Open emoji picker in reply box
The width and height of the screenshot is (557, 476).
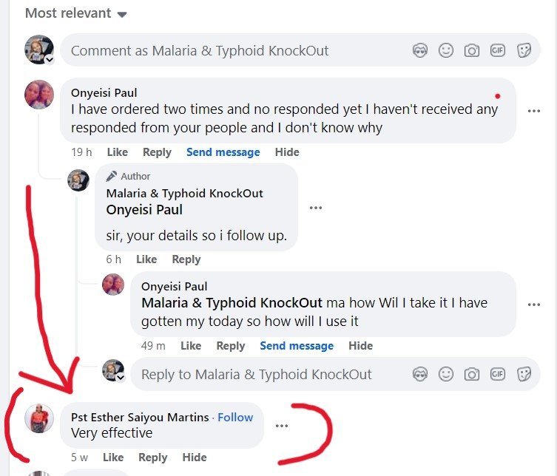coord(446,374)
